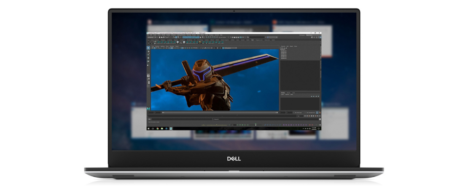Open the Windows Start menu
The width and height of the screenshot is (468, 194).
pos(148,128)
